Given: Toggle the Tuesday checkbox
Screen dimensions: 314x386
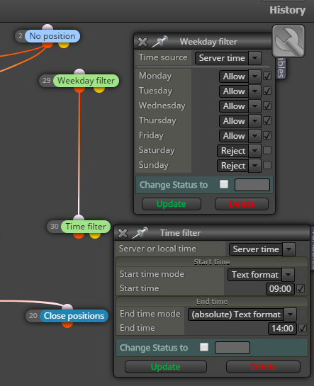Looking at the screenshot, I should (267, 91).
